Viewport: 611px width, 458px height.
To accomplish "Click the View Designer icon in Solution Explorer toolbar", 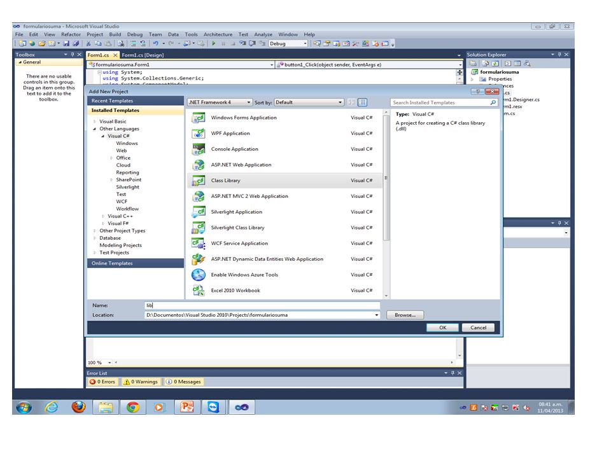I will pos(517,63).
